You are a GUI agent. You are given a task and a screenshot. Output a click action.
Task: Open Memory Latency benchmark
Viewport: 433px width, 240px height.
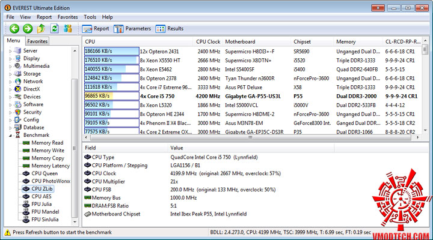coord(46,166)
